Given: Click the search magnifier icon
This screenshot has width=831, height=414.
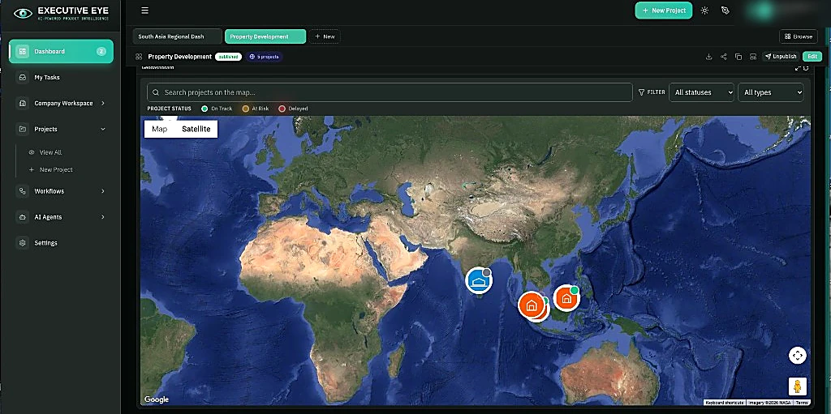Looking at the screenshot, I should tap(156, 92).
